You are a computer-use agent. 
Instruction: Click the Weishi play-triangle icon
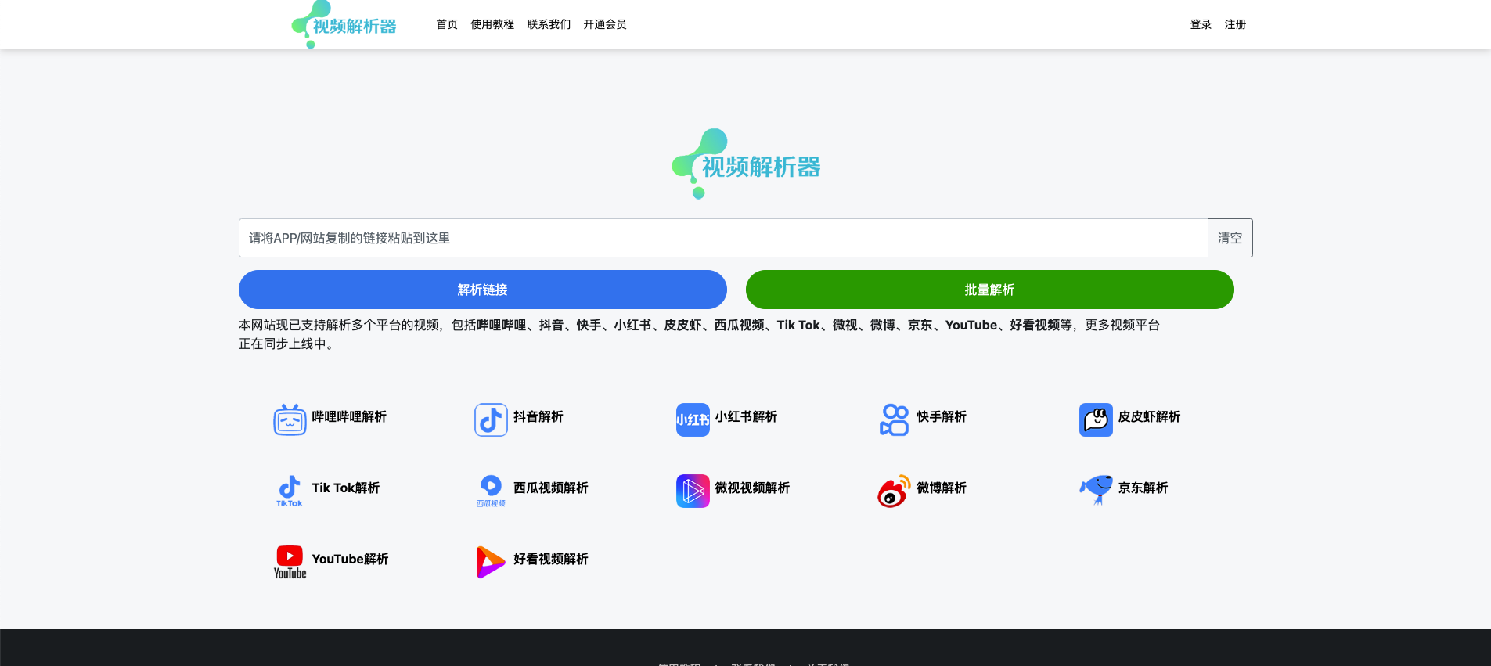[693, 491]
